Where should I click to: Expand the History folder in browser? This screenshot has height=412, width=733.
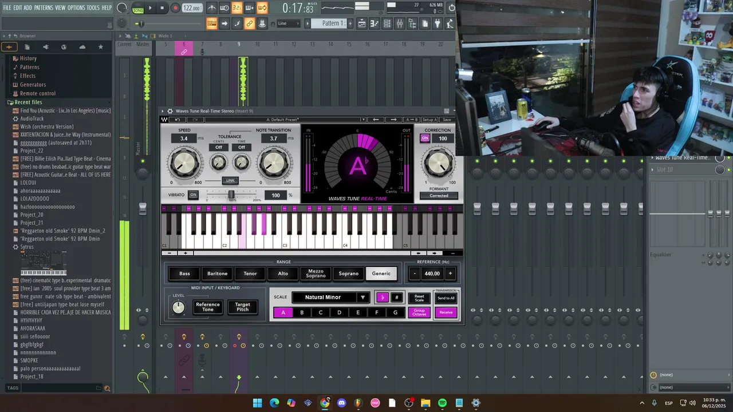[x=28, y=58]
